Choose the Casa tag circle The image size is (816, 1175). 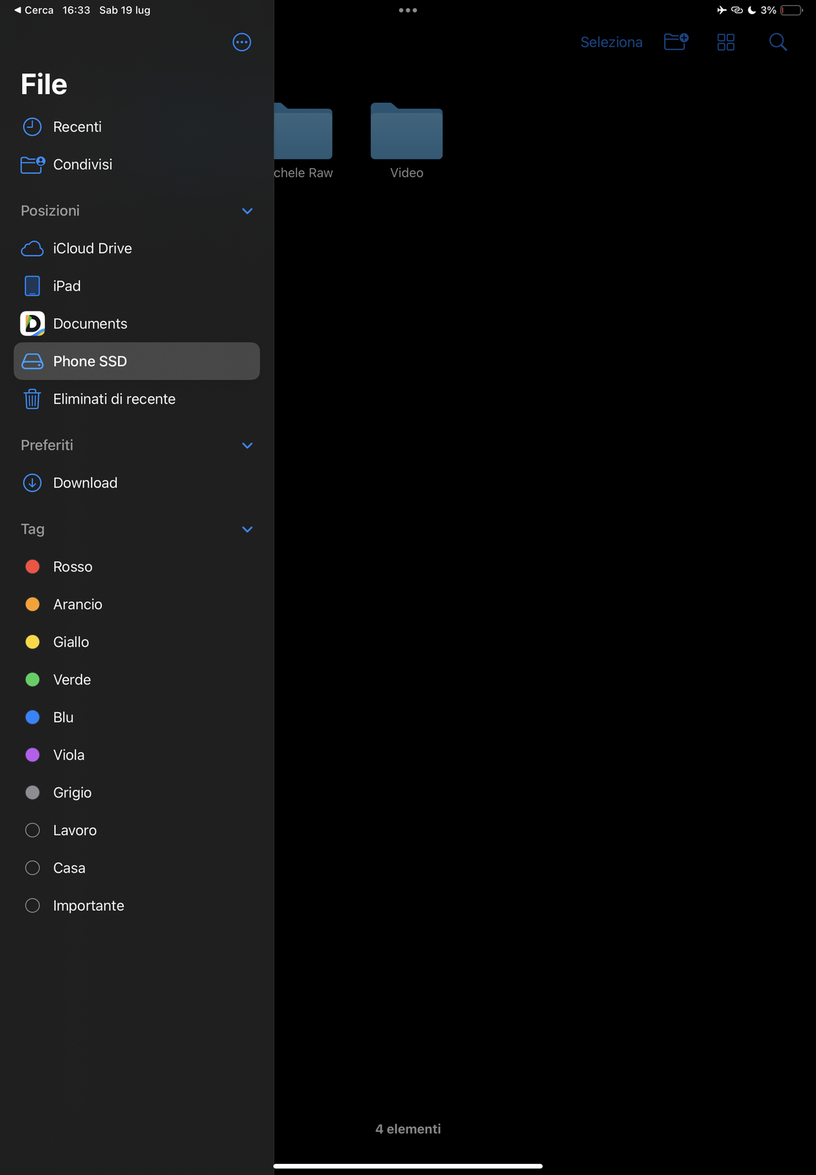32,868
